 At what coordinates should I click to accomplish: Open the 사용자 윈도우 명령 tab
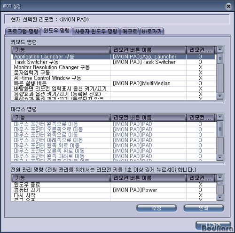click(96, 32)
